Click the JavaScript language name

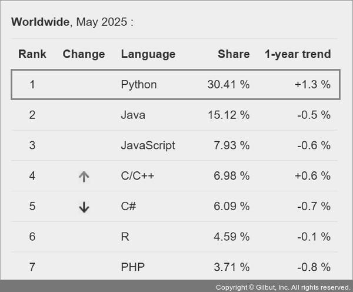pos(148,145)
